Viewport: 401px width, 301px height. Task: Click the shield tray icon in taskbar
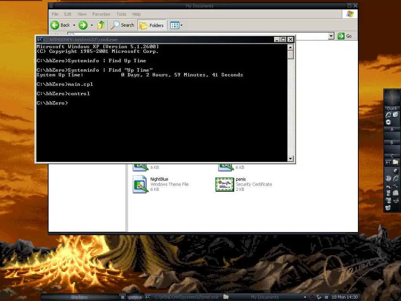(x=312, y=297)
